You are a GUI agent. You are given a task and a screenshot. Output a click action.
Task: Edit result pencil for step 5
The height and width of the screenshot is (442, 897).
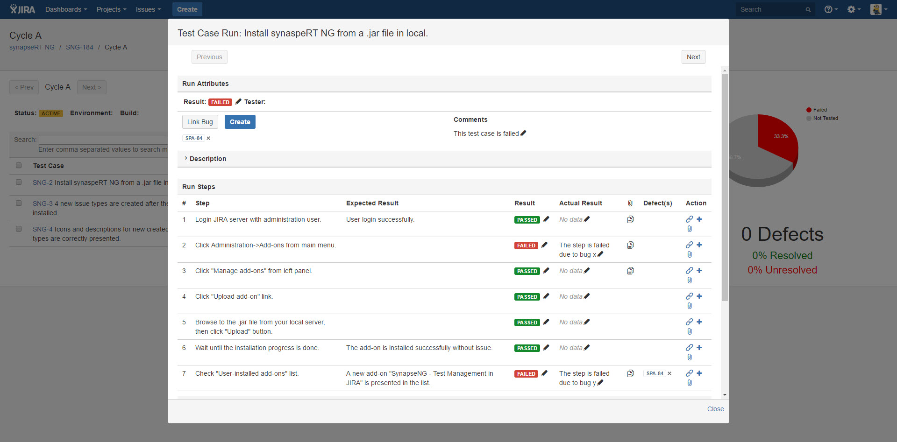click(546, 322)
